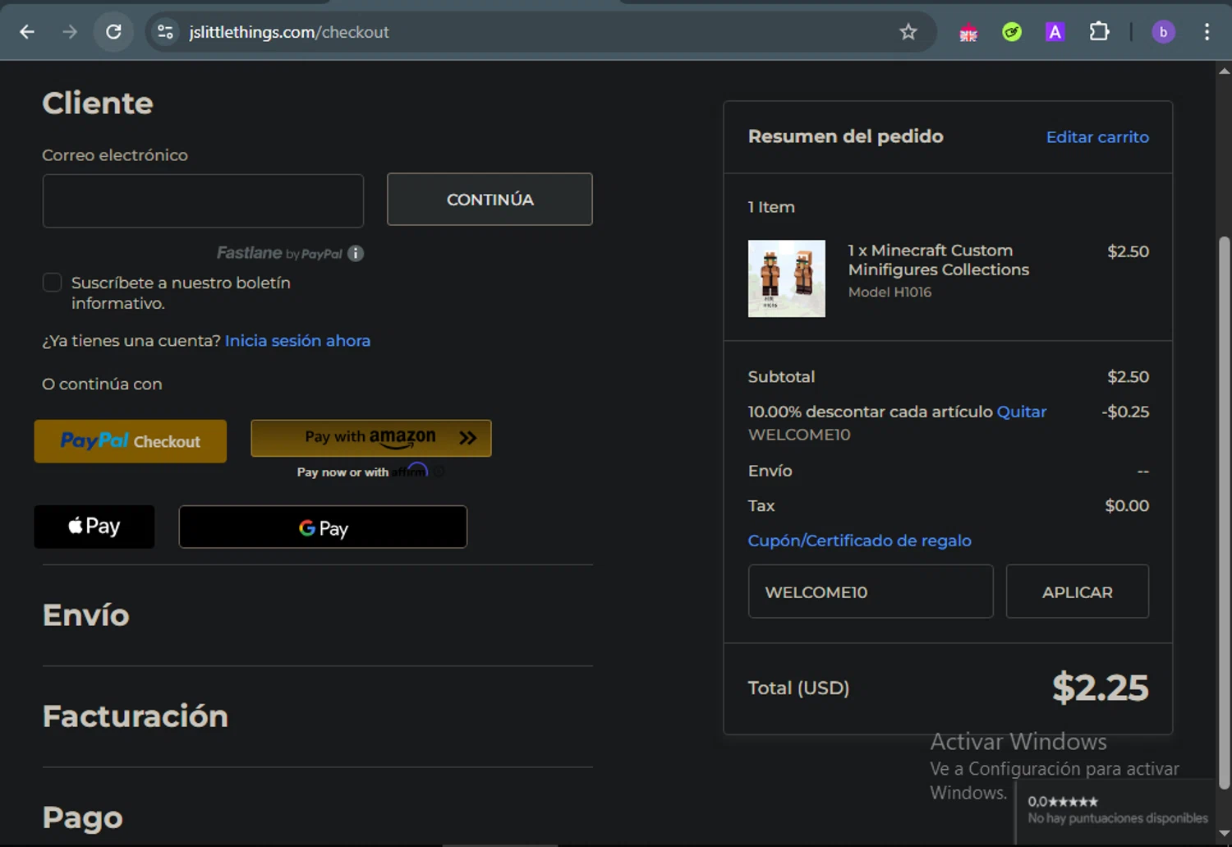This screenshot has width=1232, height=847.
Task: Choose Pay with Amazon button
Action: click(371, 438)
